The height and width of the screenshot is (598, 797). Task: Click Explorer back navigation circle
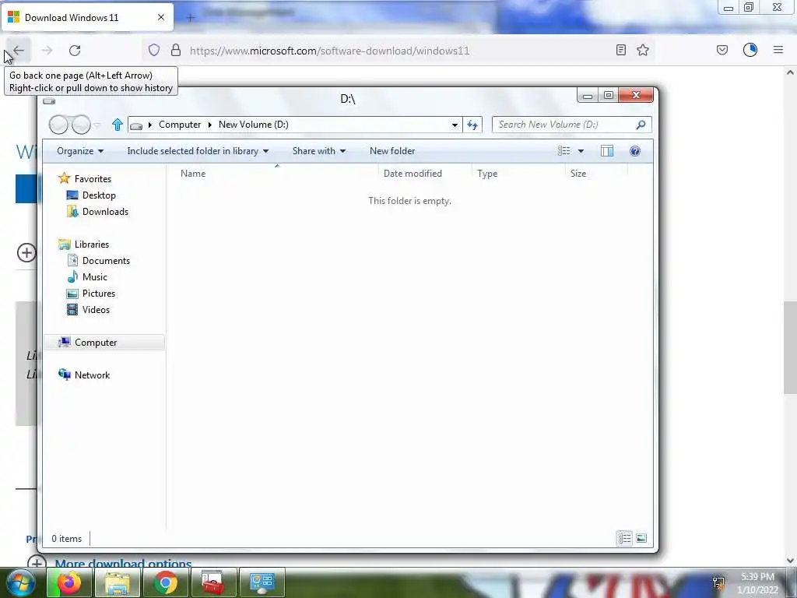click(x=58, y=125)
